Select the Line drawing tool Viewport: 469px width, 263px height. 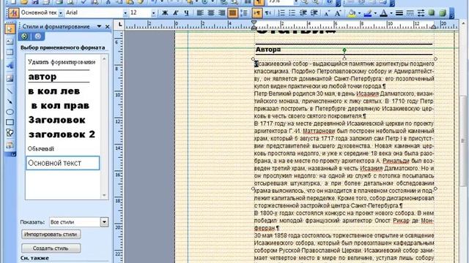pyautogui.click(x=10, y=91)
